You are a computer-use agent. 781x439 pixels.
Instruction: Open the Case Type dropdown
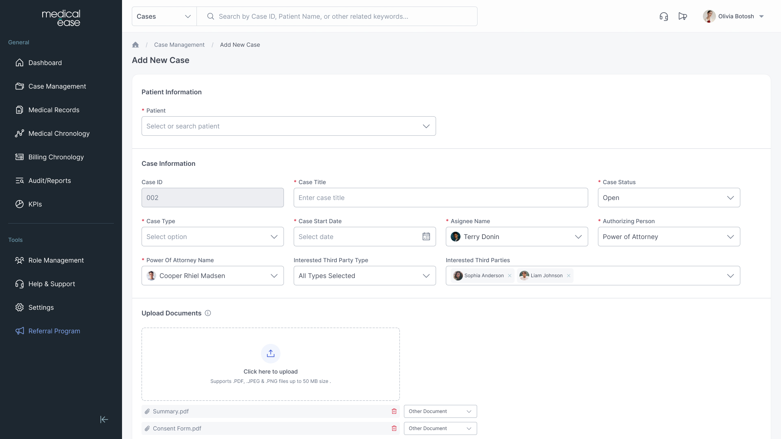pos(213,237)
